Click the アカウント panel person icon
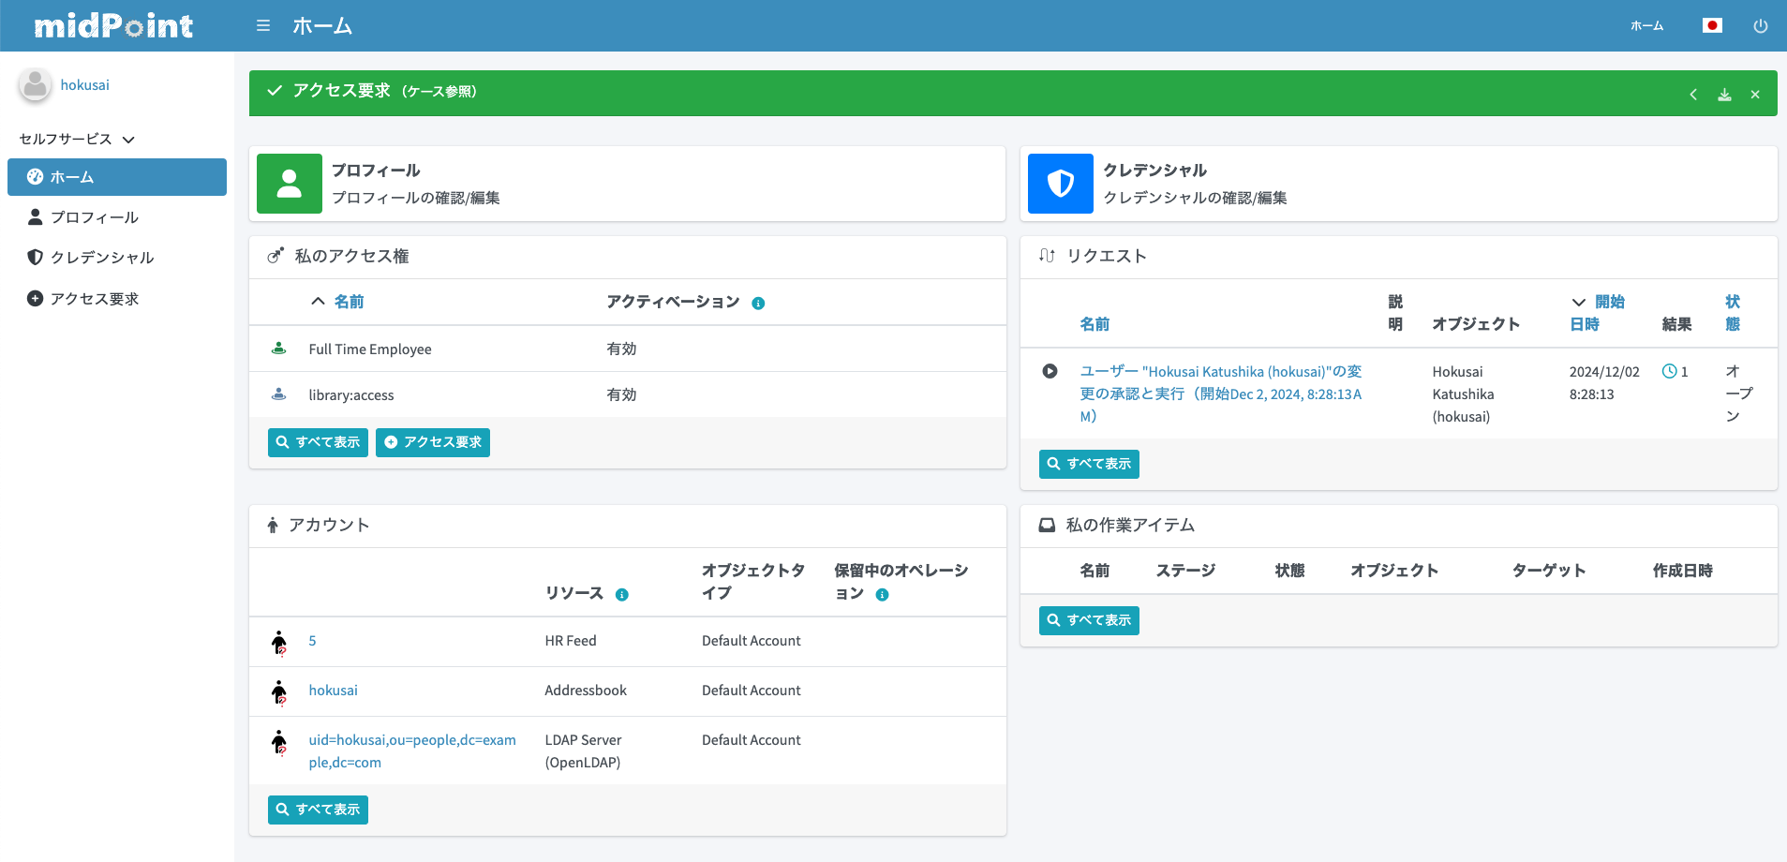 tap(273, 526)
